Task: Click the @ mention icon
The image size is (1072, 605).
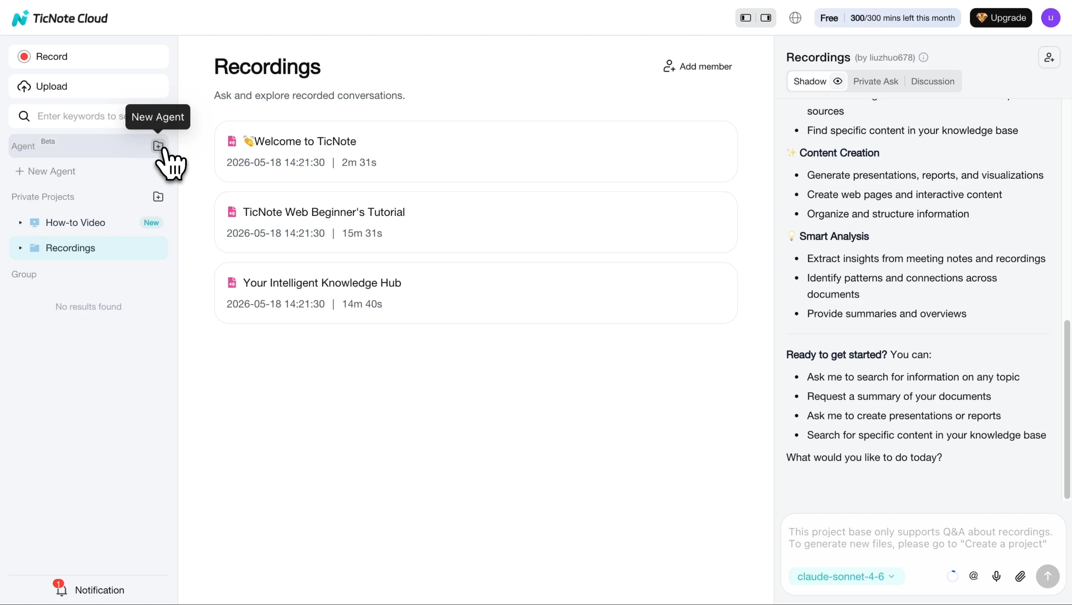Action: coord(973,576)
